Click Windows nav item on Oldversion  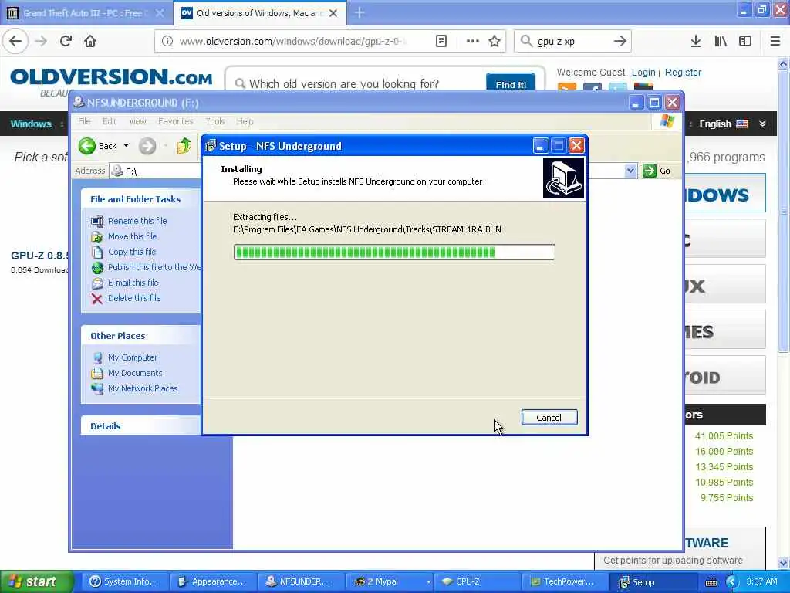(31, 124)
